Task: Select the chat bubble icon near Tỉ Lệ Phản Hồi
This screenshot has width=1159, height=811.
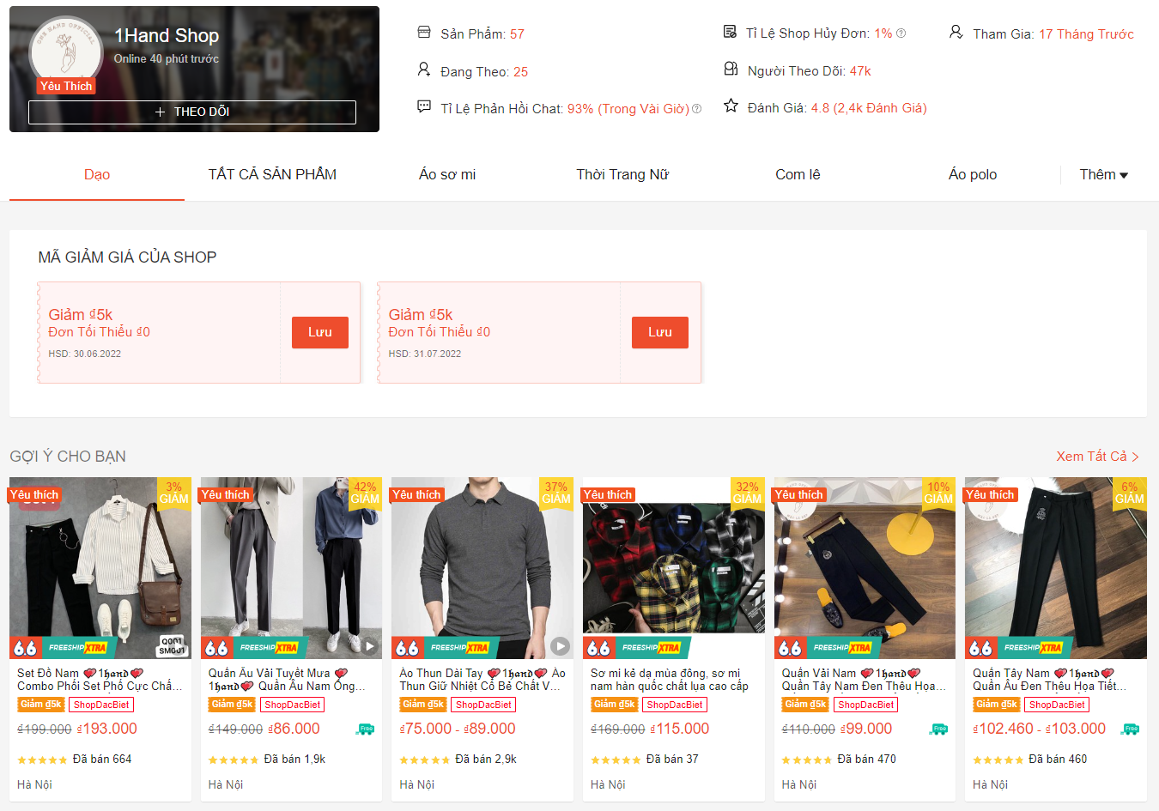Action: pyautogui.click(x=424, y=106)
